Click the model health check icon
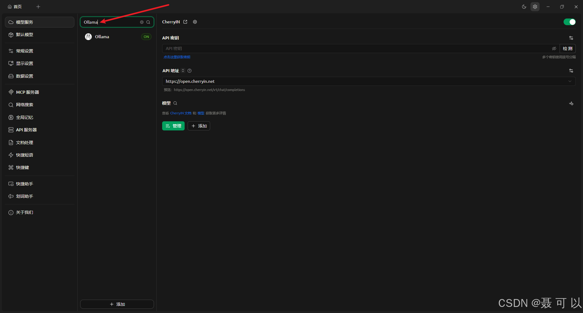This screenshot has width=583, height=313. tap(571, 103)
